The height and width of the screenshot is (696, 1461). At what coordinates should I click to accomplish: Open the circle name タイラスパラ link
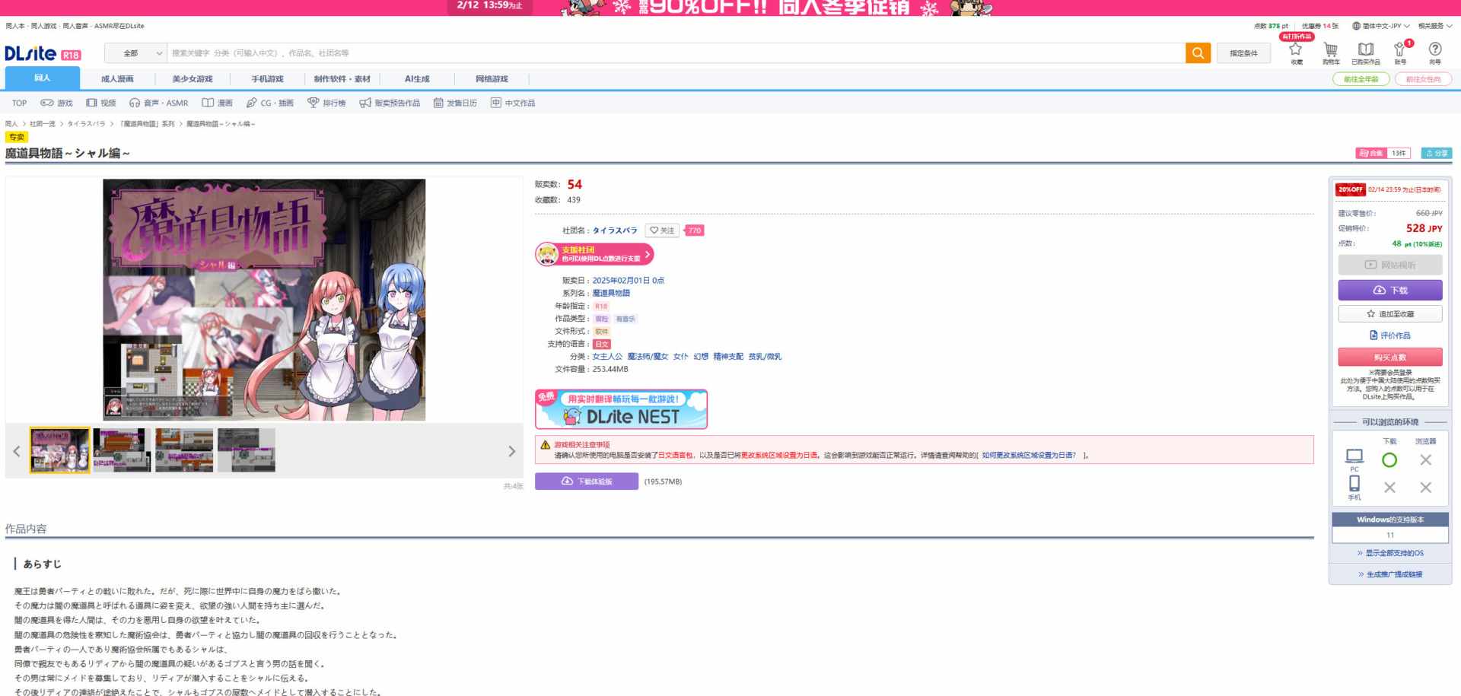[x=615, y=230]
